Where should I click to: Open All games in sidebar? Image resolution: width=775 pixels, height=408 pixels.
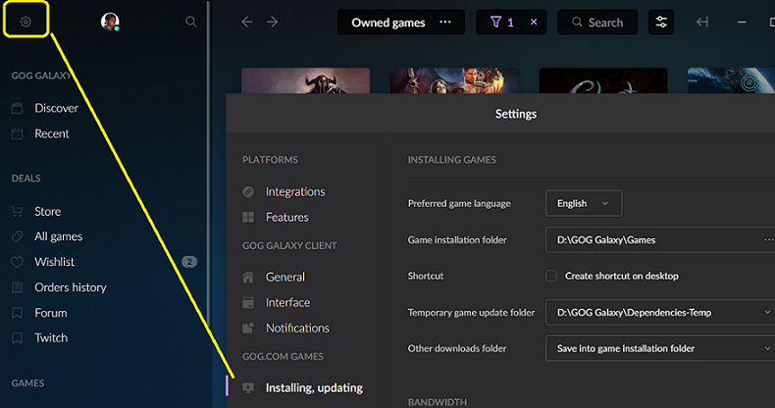click(58, 236)
